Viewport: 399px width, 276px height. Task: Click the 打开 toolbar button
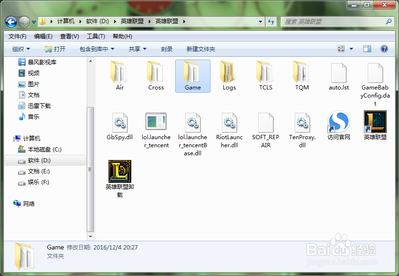tap(55, 49)
